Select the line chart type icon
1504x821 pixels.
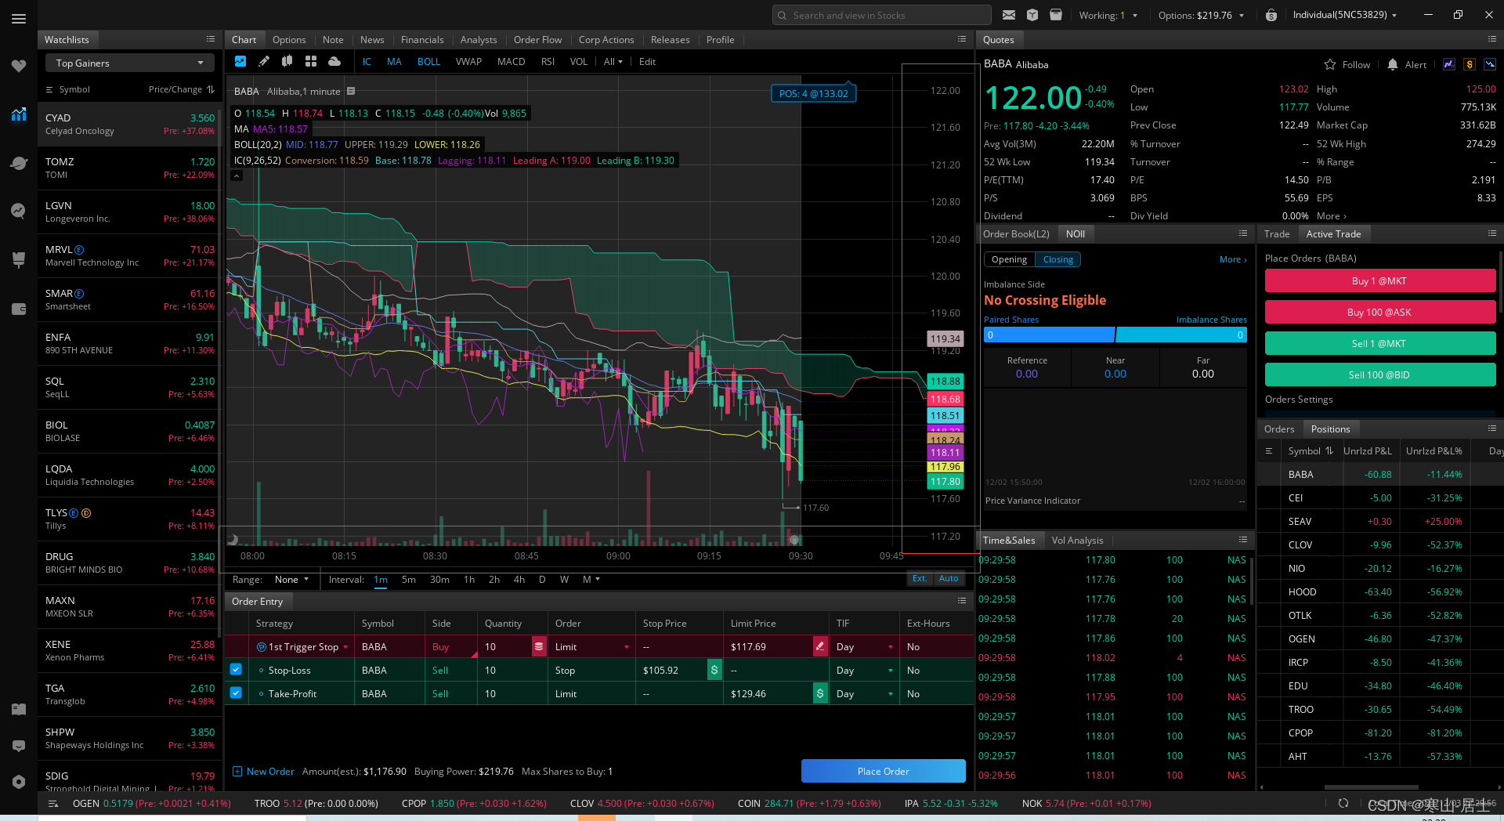tap(240, 61)
